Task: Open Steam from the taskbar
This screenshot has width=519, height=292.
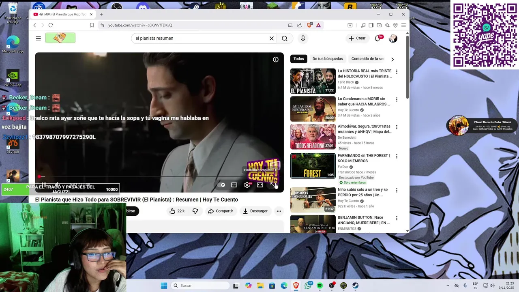Action: pos(355,286)
